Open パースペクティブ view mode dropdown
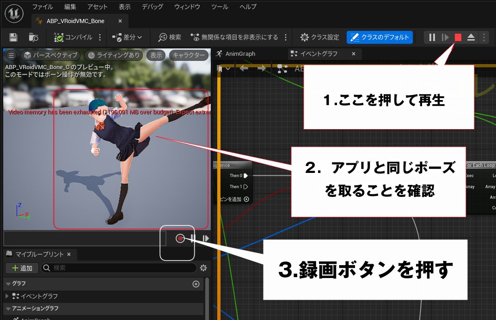Viewport: 496px width, 320px height. coord(50,55)
